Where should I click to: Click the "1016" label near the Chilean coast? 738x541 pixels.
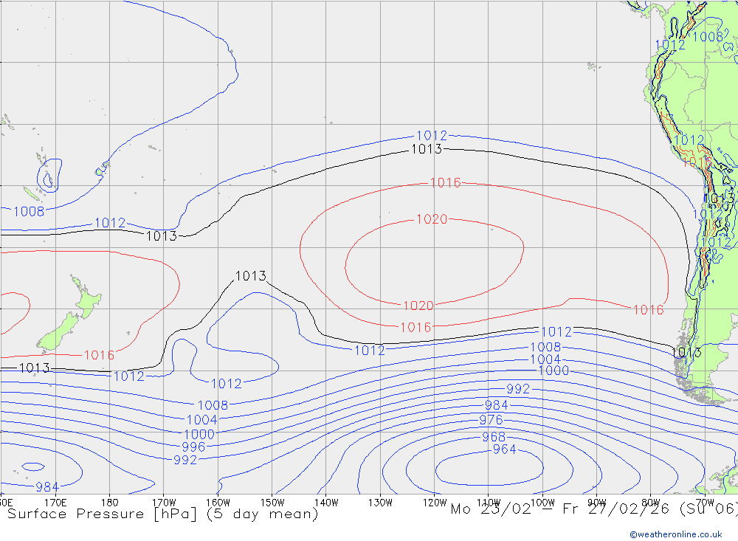tap(648, 310)
